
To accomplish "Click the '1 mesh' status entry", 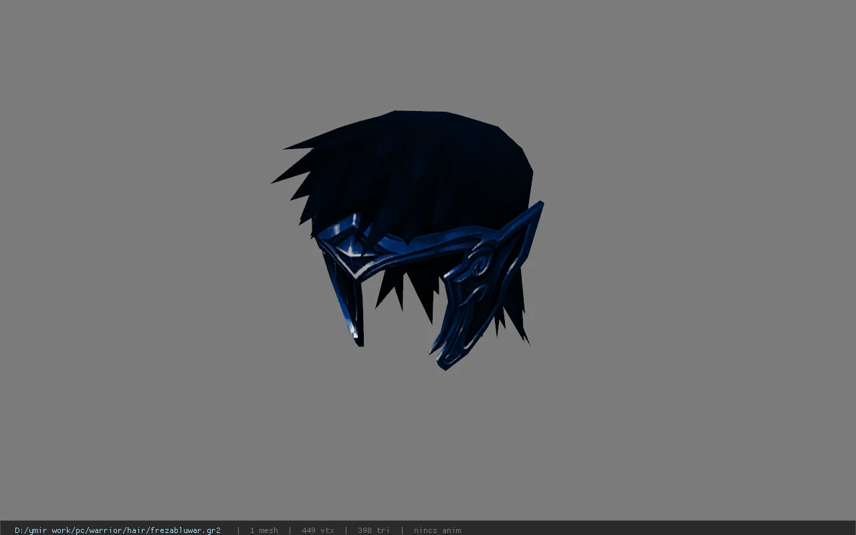I will [x=263, y=530].
